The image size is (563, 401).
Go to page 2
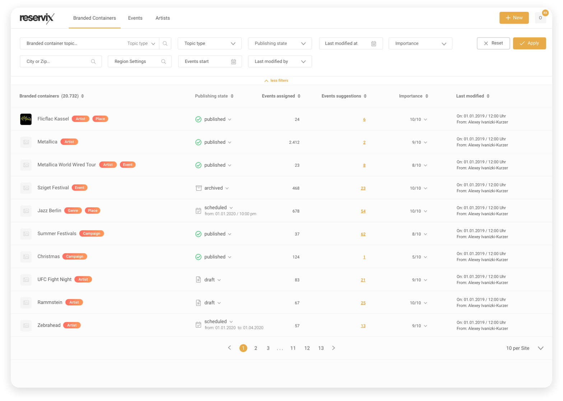(256, 348)
